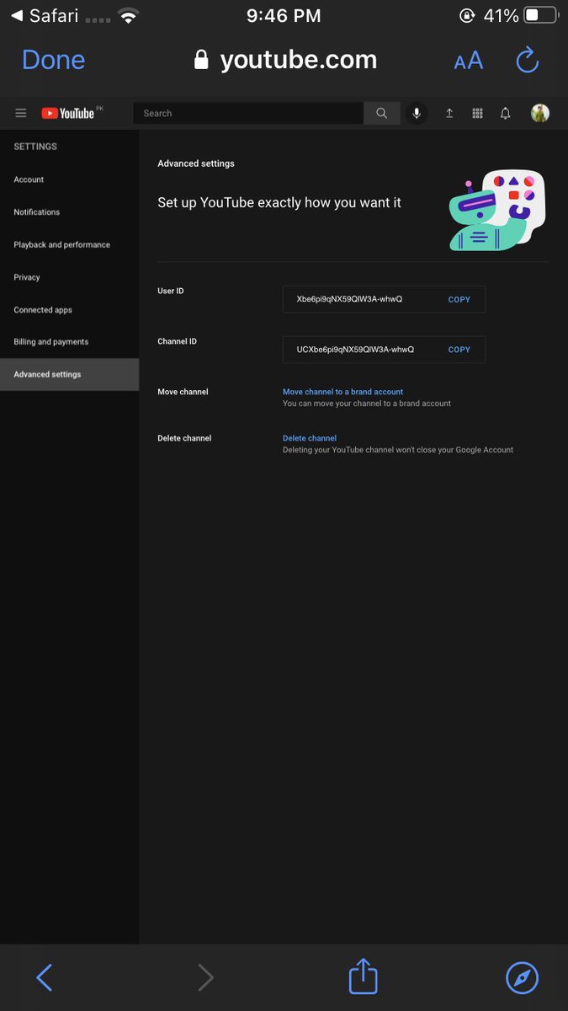
Task: Open the account avatar menu
Action: click(x=540, y=113)
